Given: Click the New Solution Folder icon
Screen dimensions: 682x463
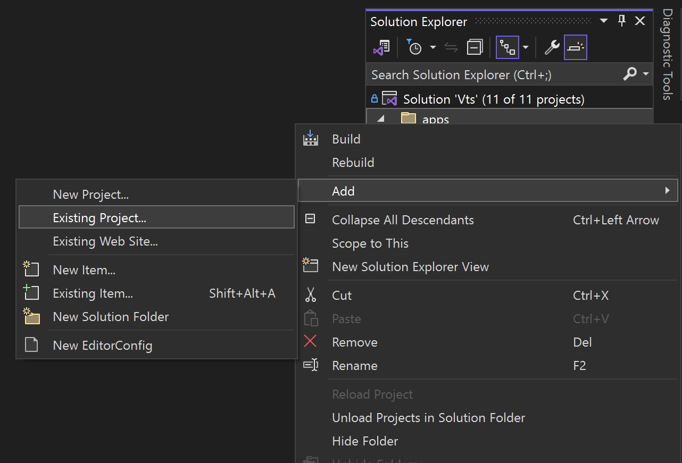Looking at the screenshot, I should 32,316.
